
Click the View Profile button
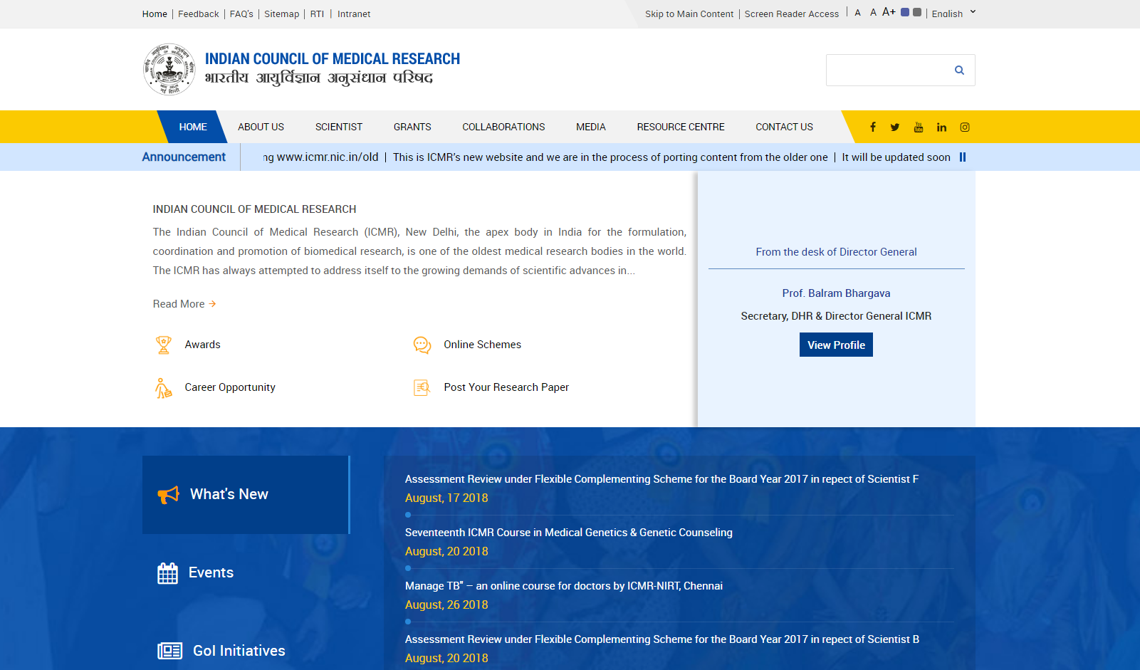click(836, 345)
